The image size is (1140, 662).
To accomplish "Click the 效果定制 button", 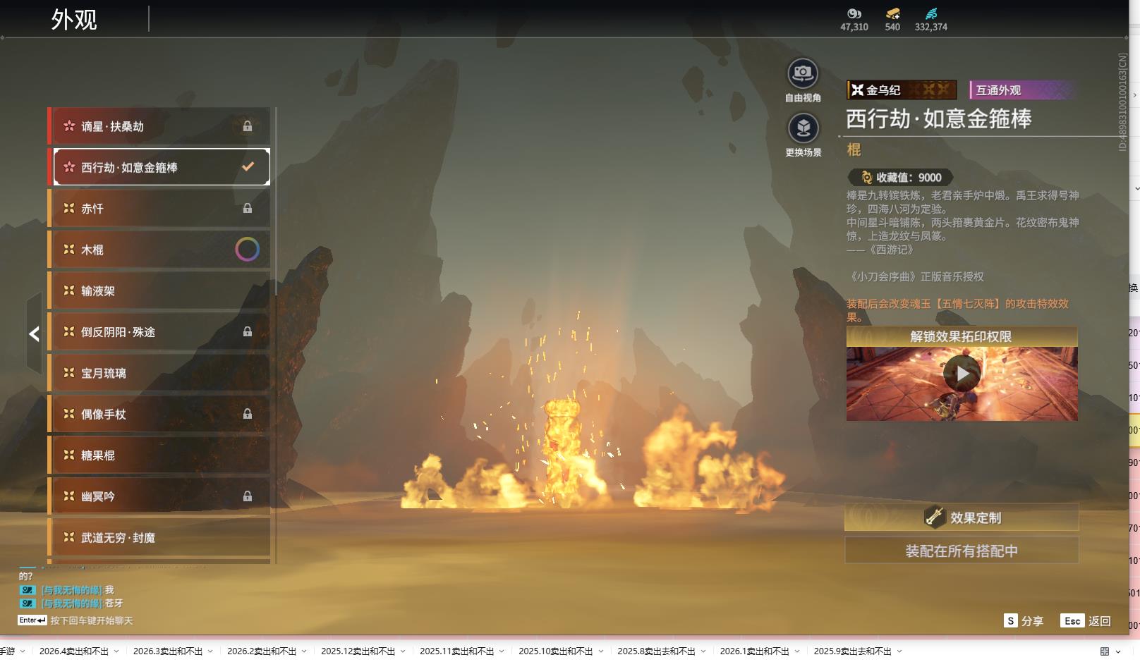I will click(961, 517).
